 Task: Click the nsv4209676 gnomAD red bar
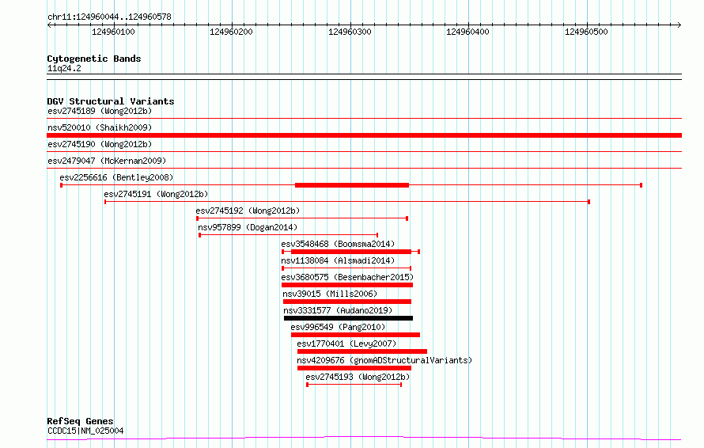(354, 368)
